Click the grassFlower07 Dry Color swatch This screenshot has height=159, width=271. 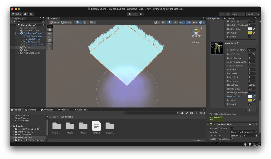pos(250,100)
